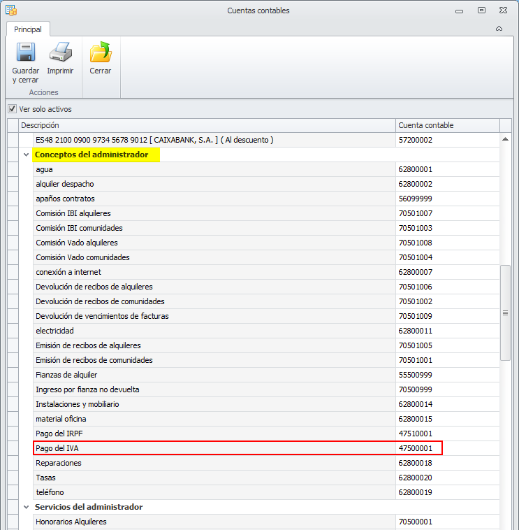
Task: Edit account cell 70500001
Action: pyautogui.click(x=448, y=522)
